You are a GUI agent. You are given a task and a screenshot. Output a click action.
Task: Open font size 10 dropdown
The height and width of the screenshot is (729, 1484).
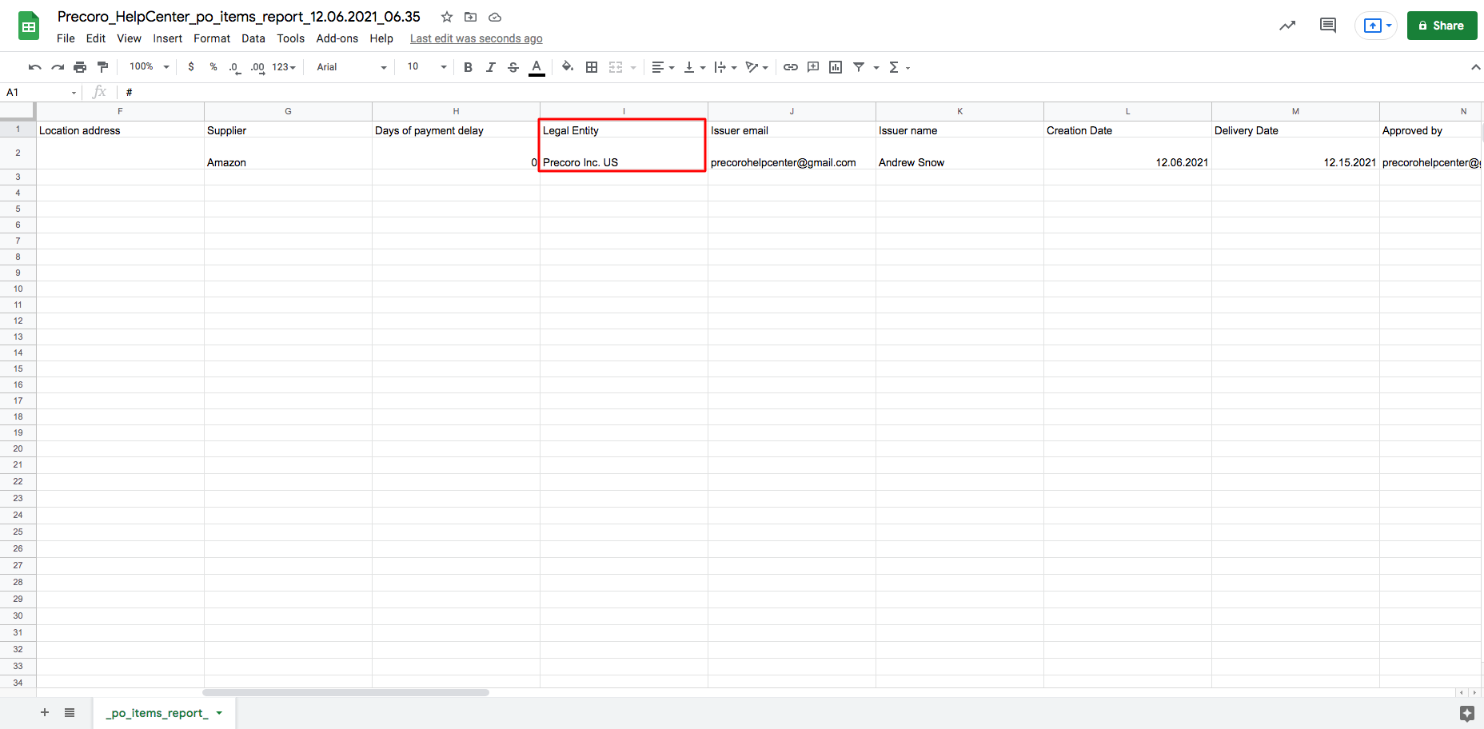coord(427,67)
